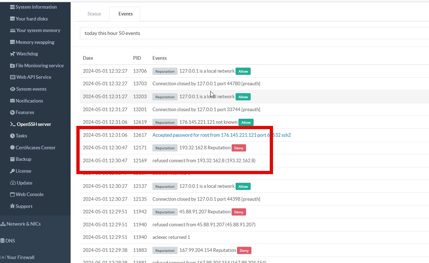The width and height of the screenshot is (429, 263).
Task: Open the Web Console sidebar item
Action: click(x=29, y=195)
